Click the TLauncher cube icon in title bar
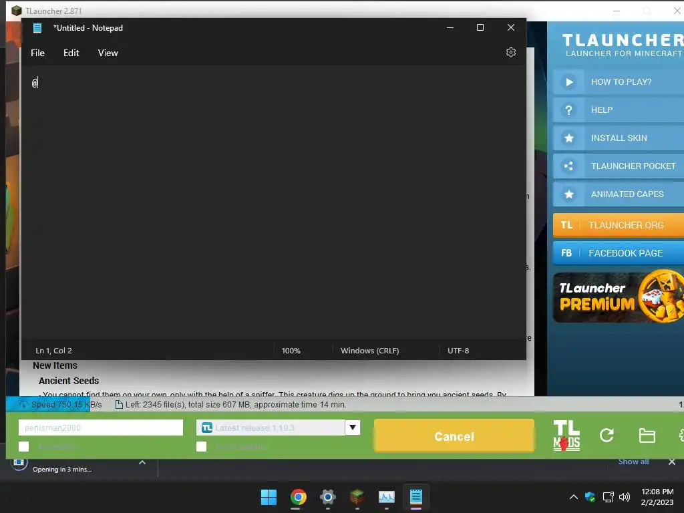The height and width of the screenshot is (513, 684). click(17, 11)
